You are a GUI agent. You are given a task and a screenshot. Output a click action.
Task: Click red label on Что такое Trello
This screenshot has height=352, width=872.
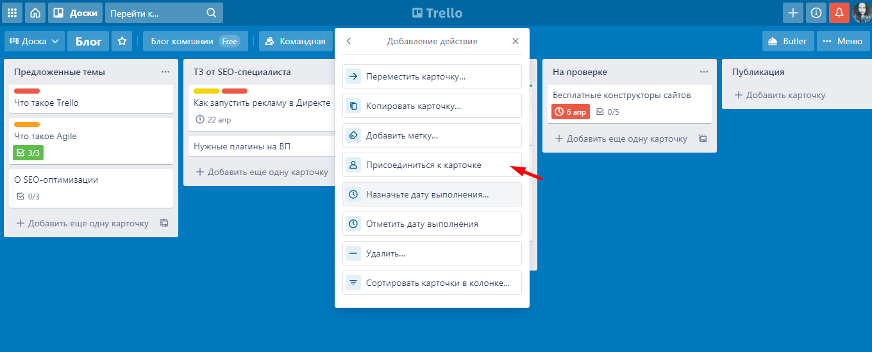pos(27,91)
